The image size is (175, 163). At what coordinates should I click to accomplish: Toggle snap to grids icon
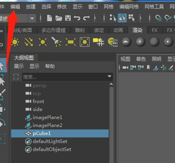[x=159, y=18]
